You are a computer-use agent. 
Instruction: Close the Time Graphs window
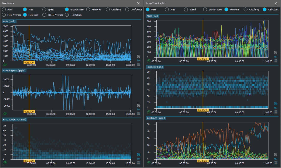click(138, 3)
